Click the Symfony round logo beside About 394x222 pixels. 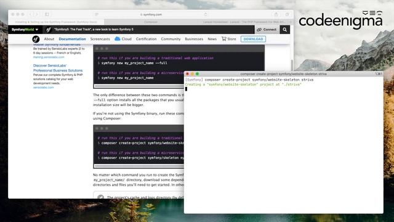[36, 39]
